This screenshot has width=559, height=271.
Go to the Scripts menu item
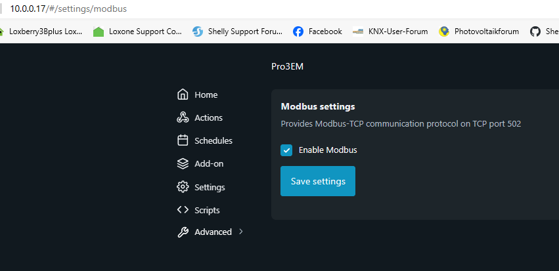click(207, 210)
